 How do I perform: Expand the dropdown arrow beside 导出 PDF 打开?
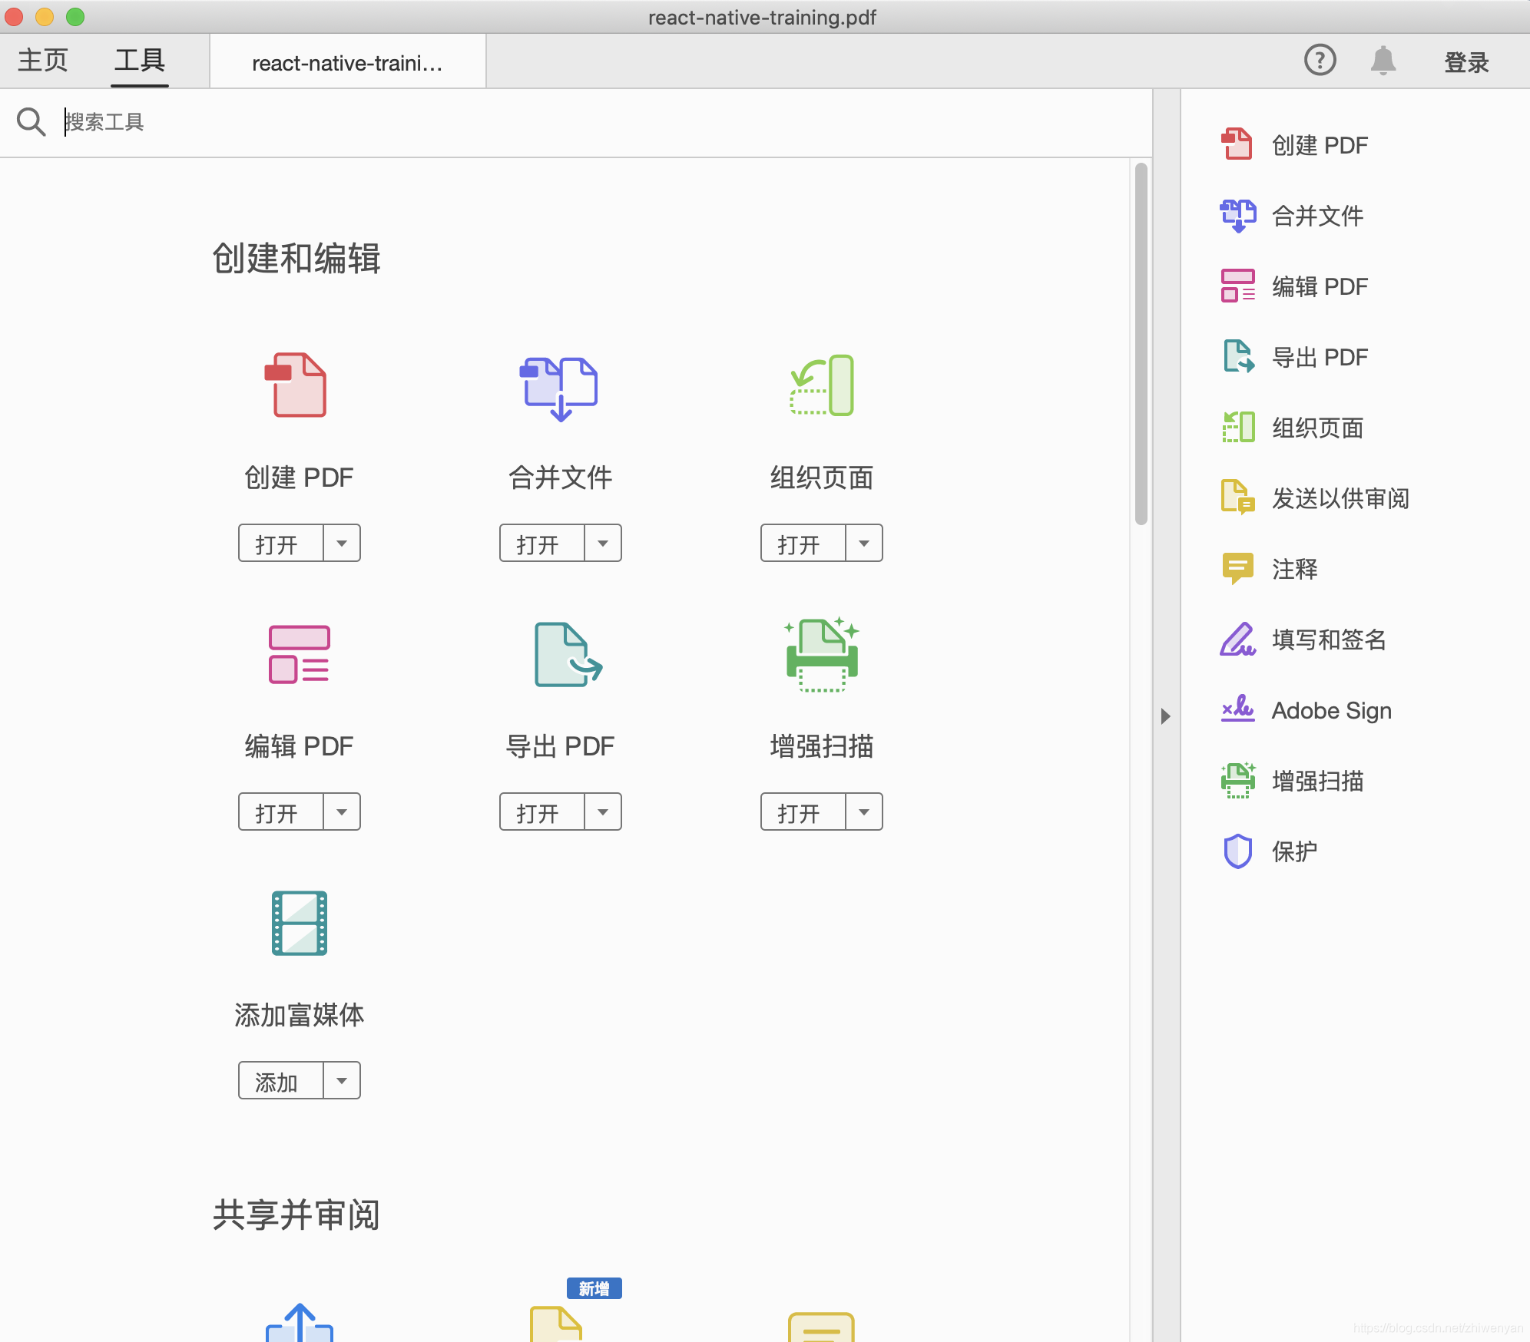point(603,812)
